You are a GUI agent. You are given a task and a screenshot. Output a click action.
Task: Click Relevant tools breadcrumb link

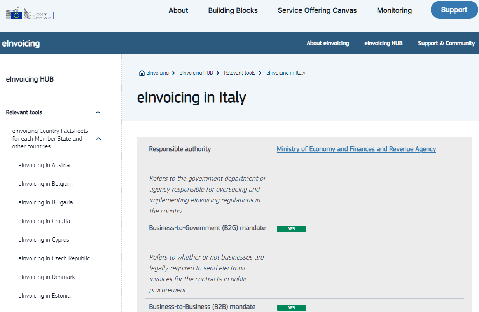pyautogui.click(x=239, y=73)
